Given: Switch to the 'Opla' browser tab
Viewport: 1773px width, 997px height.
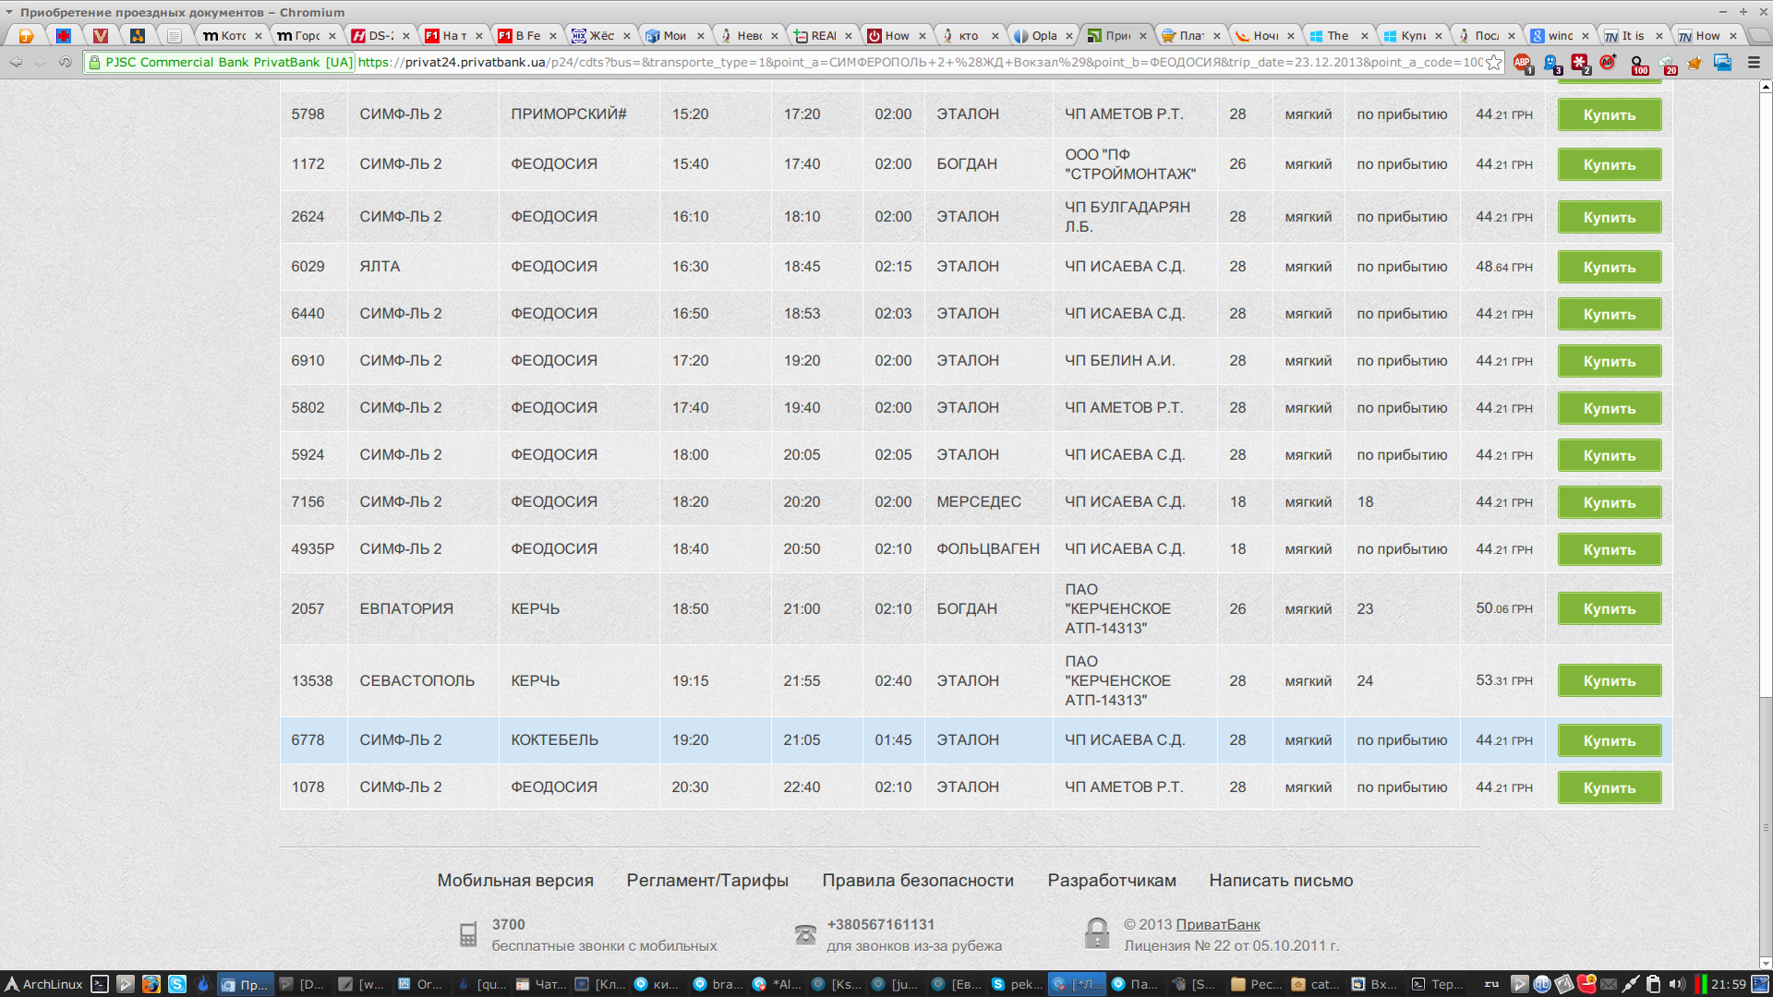Looking at the screenshot, I should 1043,36.
